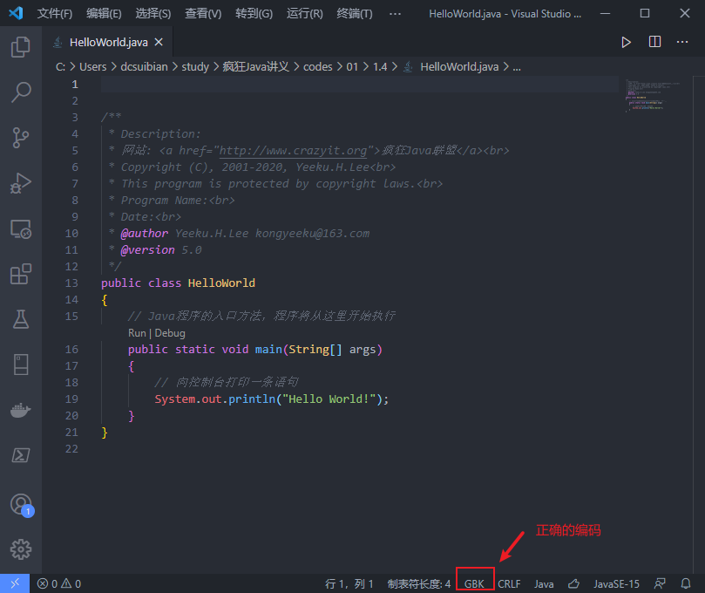
Task: Click the code minimap preview
Action: click(652, 96)
